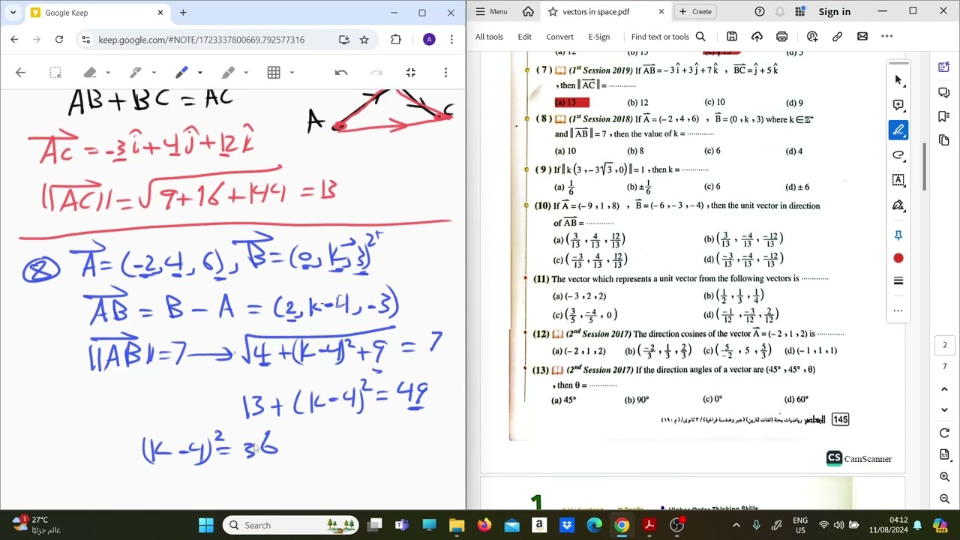This screenshot has height=540, width=960.
Task: Select the Eraser tool in Keep
Action: tap(90, 73)
